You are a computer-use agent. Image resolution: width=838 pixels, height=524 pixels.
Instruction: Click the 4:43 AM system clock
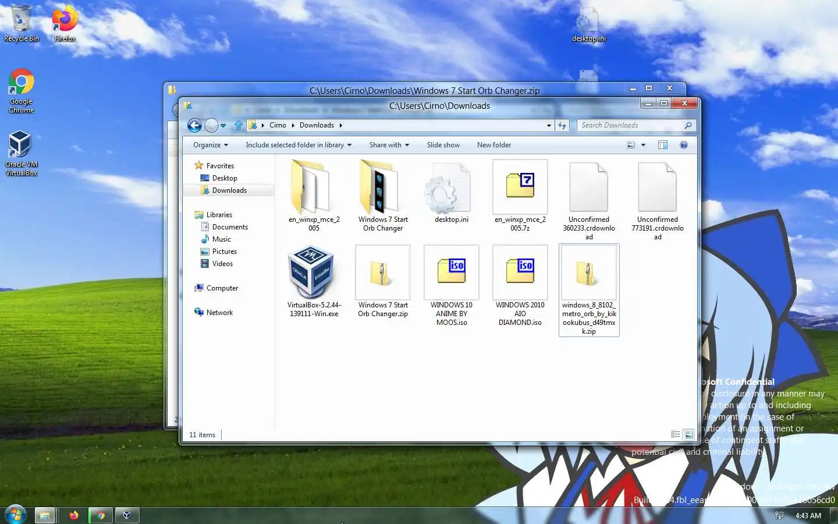[x=808, y=515]
